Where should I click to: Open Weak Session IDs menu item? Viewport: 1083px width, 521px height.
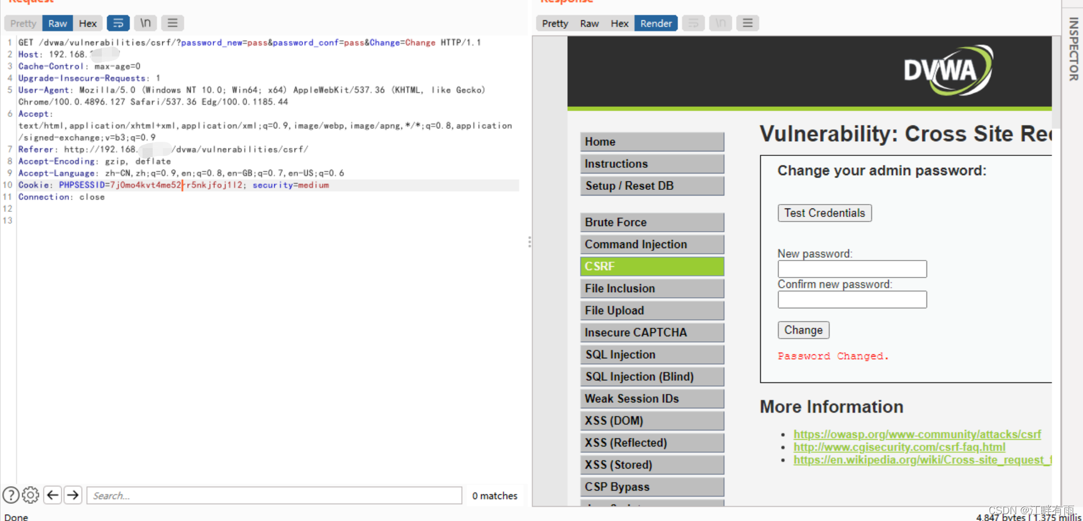tap(652, 399)
